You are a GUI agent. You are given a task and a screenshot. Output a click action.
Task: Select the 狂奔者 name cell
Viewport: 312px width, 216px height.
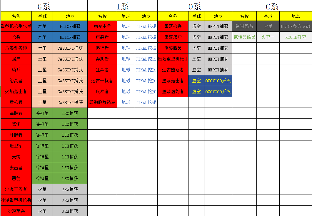click(x=102, y=70)
